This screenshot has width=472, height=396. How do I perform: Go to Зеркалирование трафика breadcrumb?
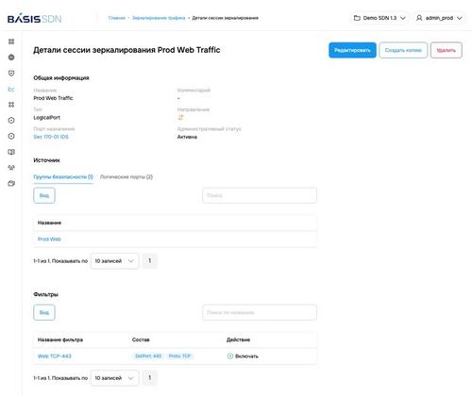159,18
